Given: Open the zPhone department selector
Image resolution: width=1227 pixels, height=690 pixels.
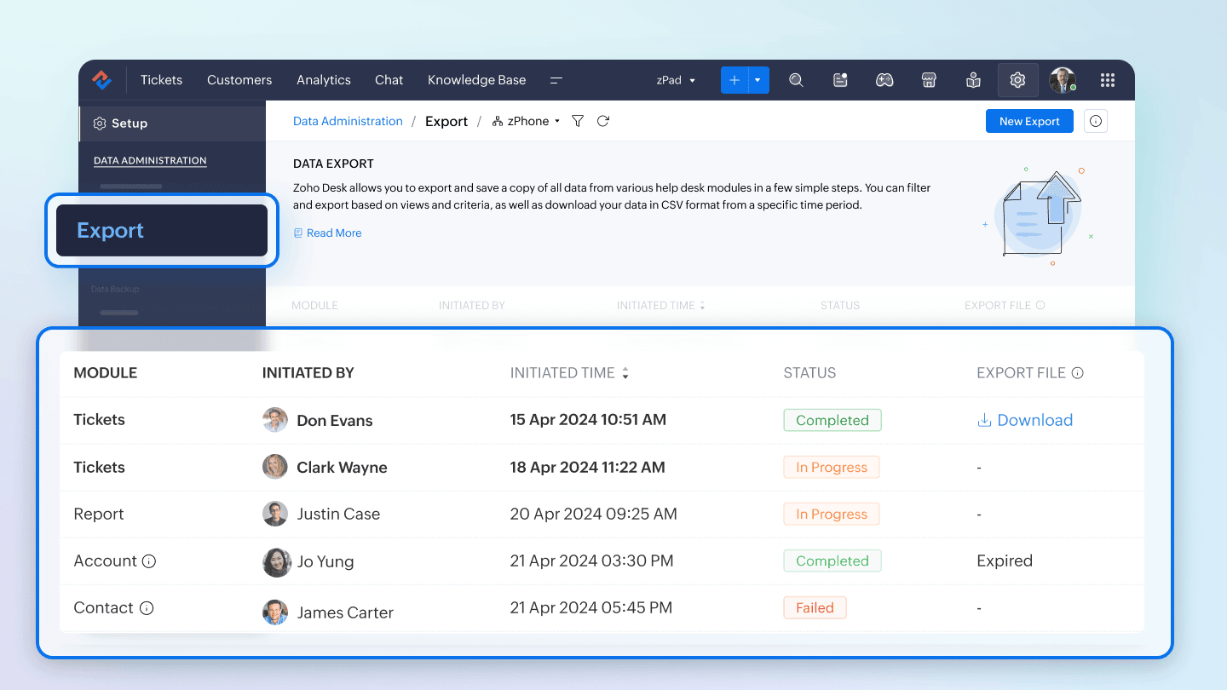Looking at the screenshot, I should point(527,122).
